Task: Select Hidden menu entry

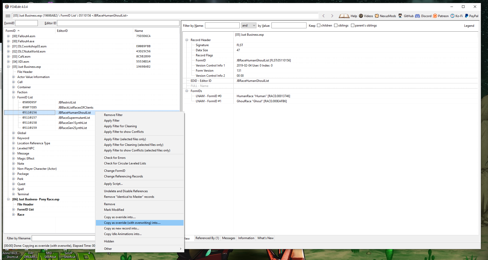Action: pos(140,241)
